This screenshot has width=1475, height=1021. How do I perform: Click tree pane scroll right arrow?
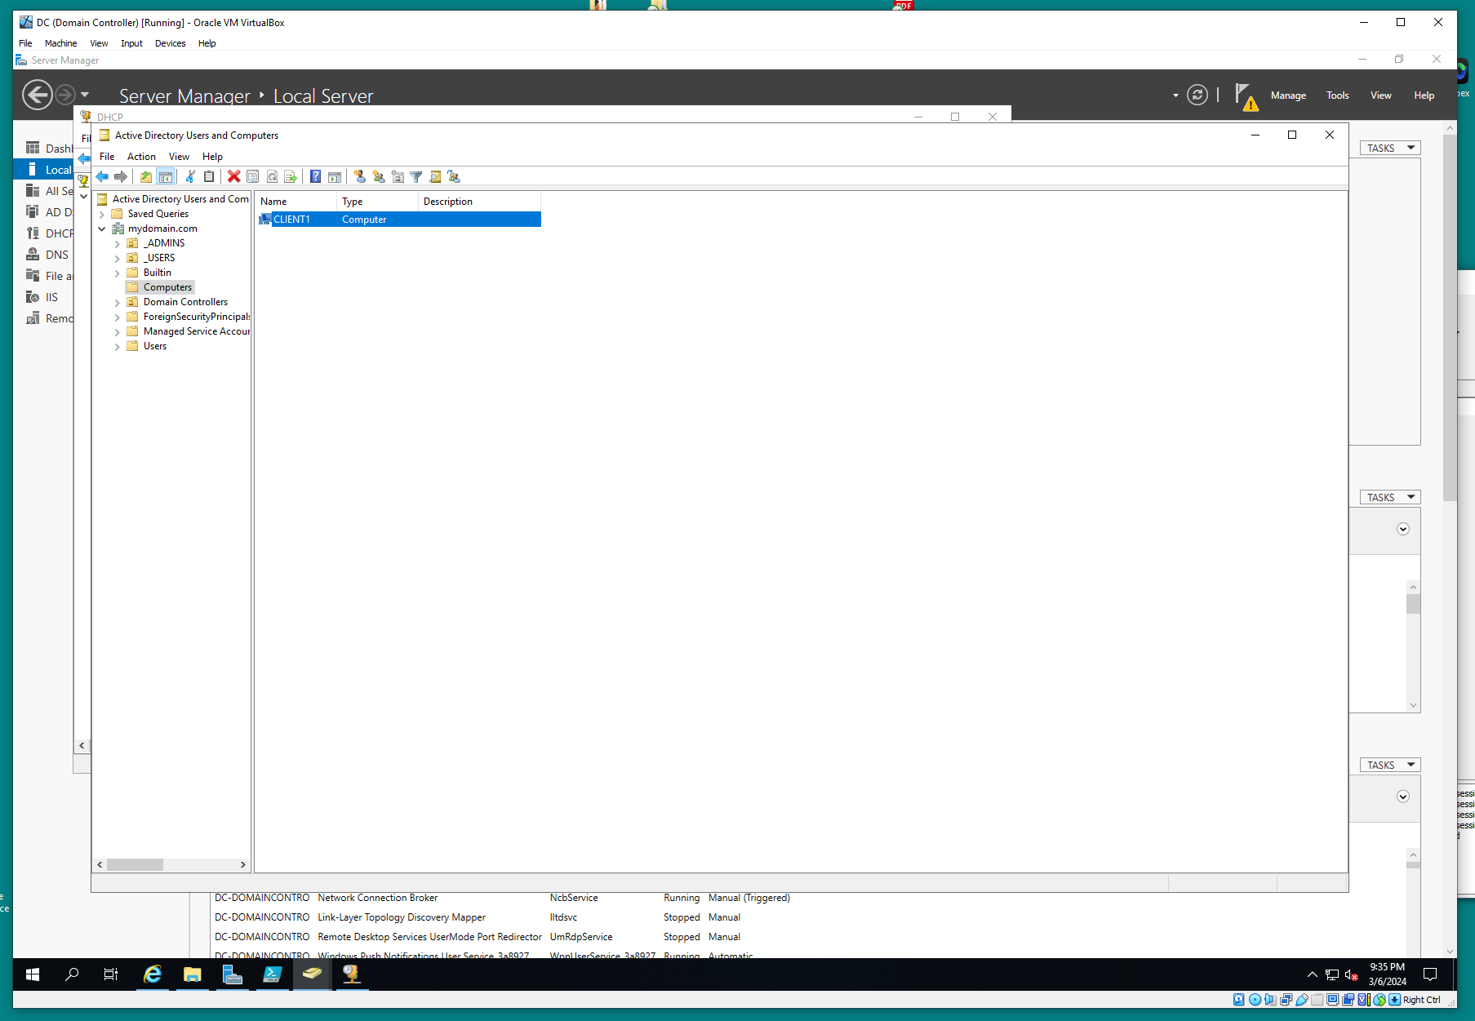pos(242,864)
